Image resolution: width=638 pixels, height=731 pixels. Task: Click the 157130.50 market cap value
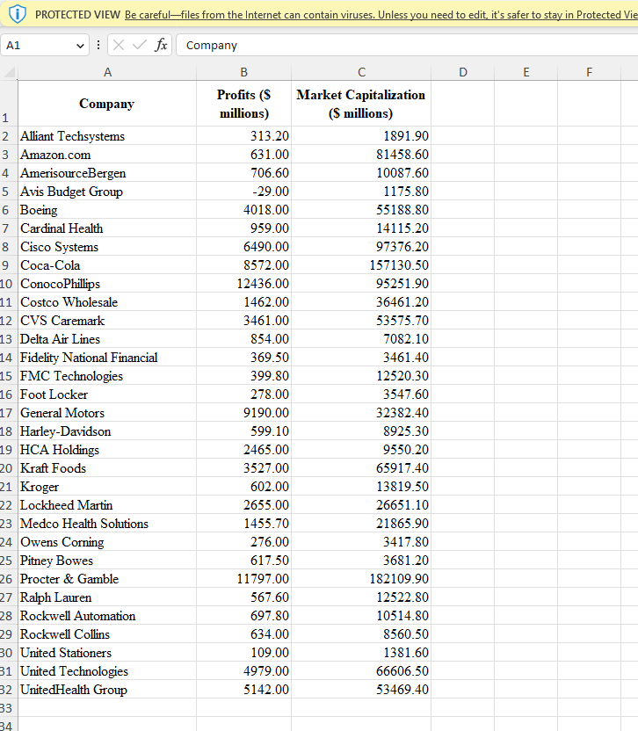pos(361,265)
